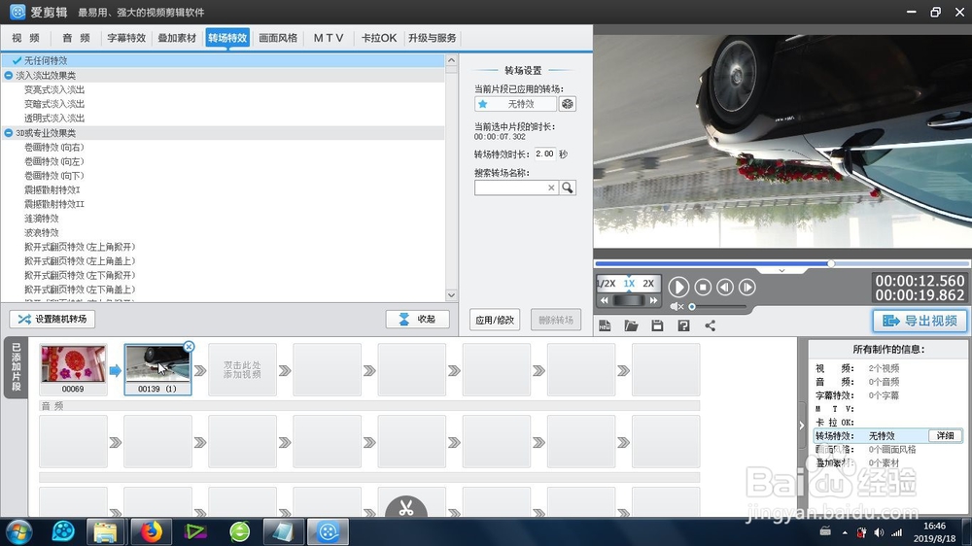
Task: Toggle mute speaker icon
Action: [x=677, y=306]
